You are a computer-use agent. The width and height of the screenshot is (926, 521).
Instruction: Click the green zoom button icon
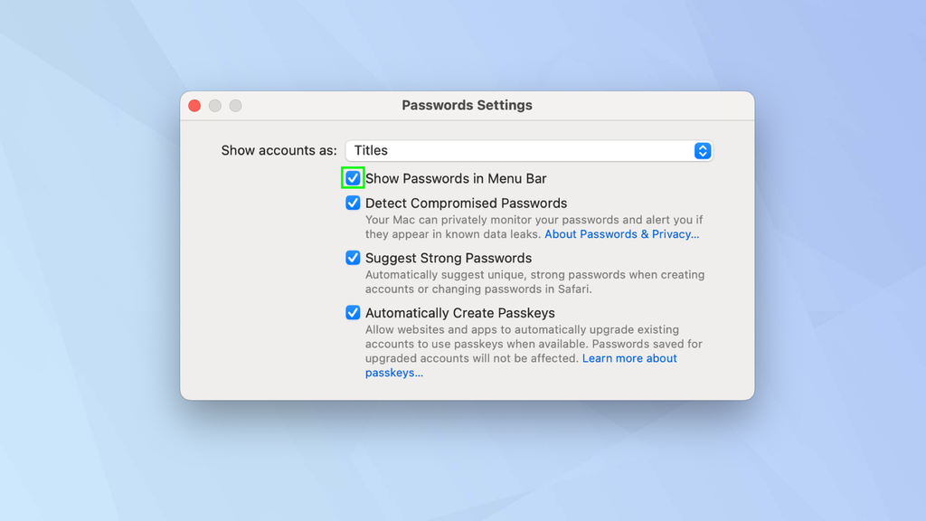click(x=235, y=105)
